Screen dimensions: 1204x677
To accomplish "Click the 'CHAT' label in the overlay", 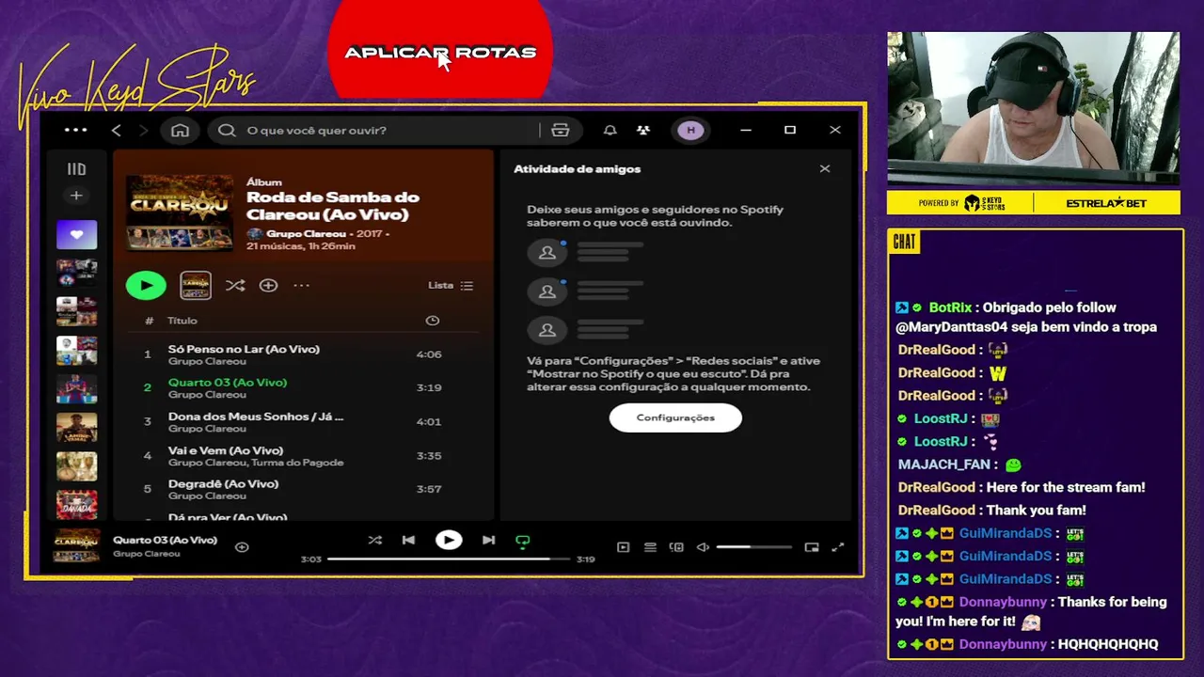I will click(x=904, y=243).
